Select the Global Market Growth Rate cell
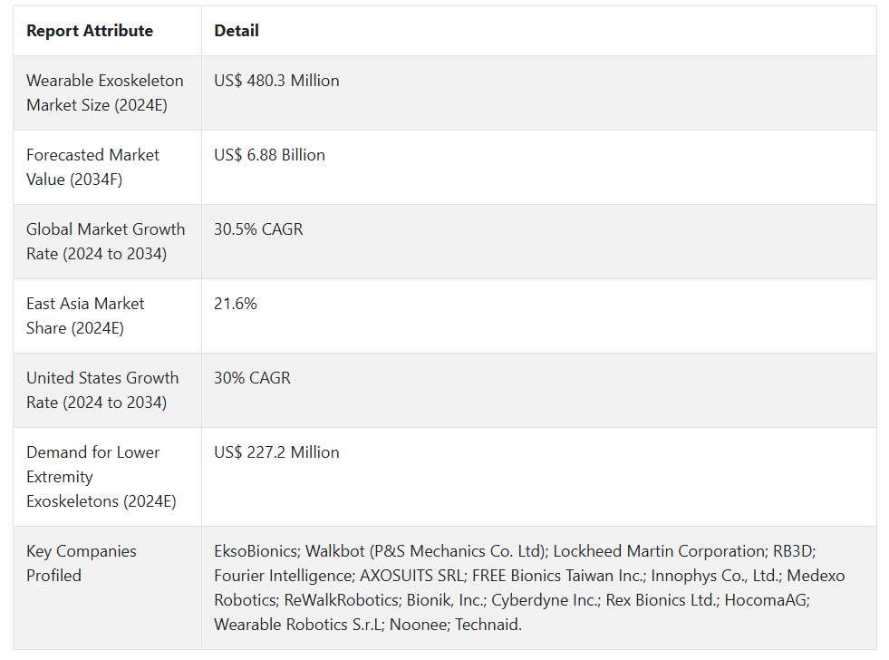This screenshot has height=660, width=889. pyautogui.click(x=105, y=241)
